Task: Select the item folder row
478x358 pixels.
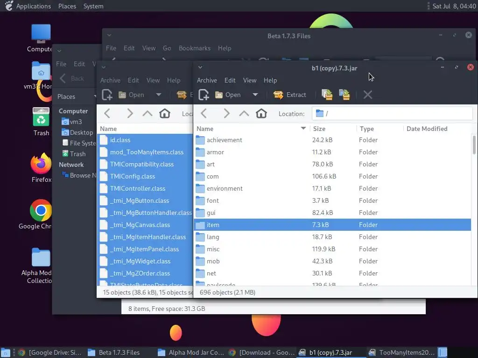Action: coord(332,225)
